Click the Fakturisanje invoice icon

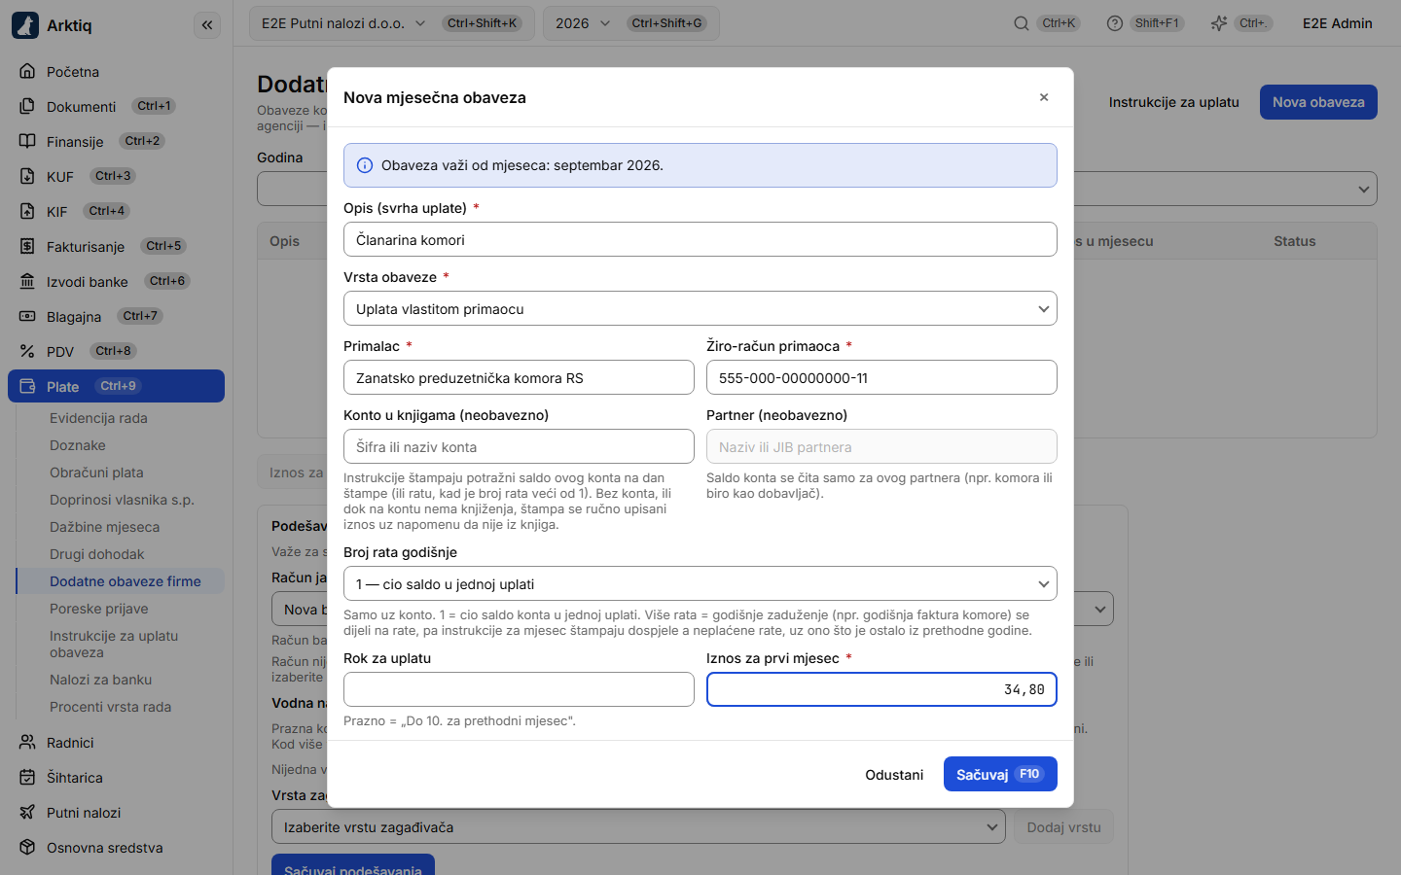pyautogui.click(x=27, y=246)
